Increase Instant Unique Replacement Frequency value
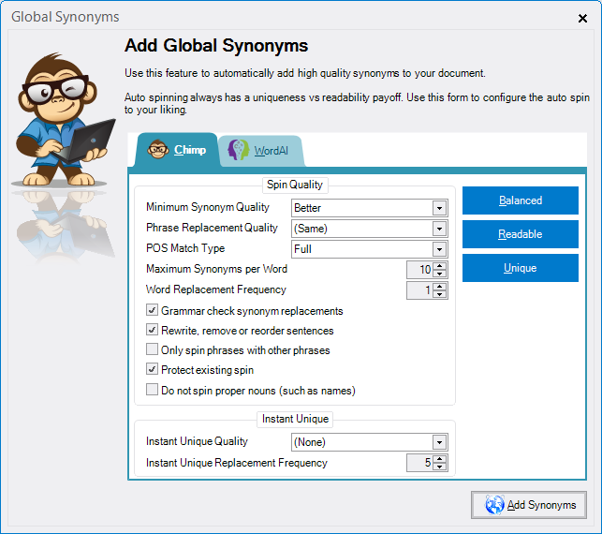The height and width of the screenshot is (534, 602). 440,459
